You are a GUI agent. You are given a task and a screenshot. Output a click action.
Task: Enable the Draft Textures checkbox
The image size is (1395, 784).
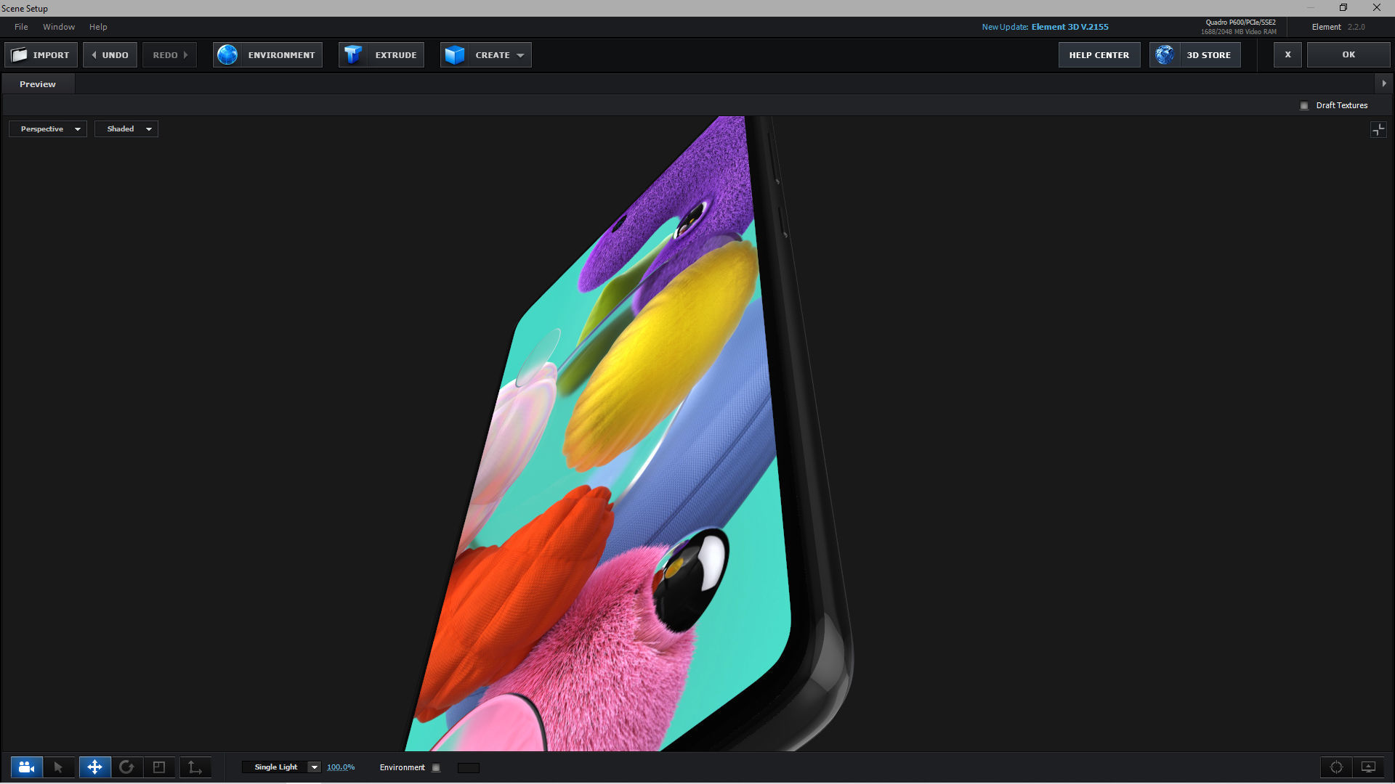click(1304, 106)
